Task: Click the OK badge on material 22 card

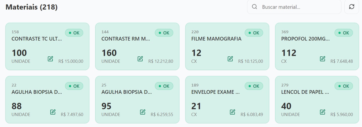Action: tap(74, 86)
